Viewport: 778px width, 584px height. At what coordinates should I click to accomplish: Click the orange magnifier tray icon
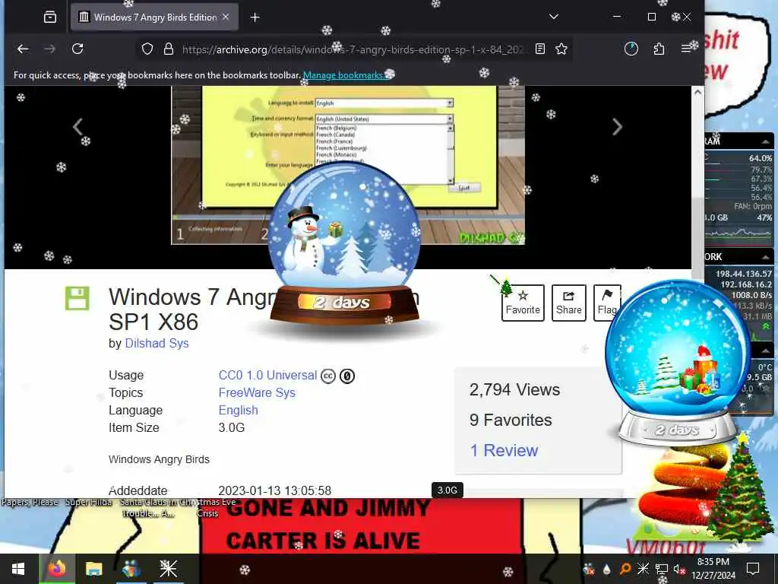(625, 569)
